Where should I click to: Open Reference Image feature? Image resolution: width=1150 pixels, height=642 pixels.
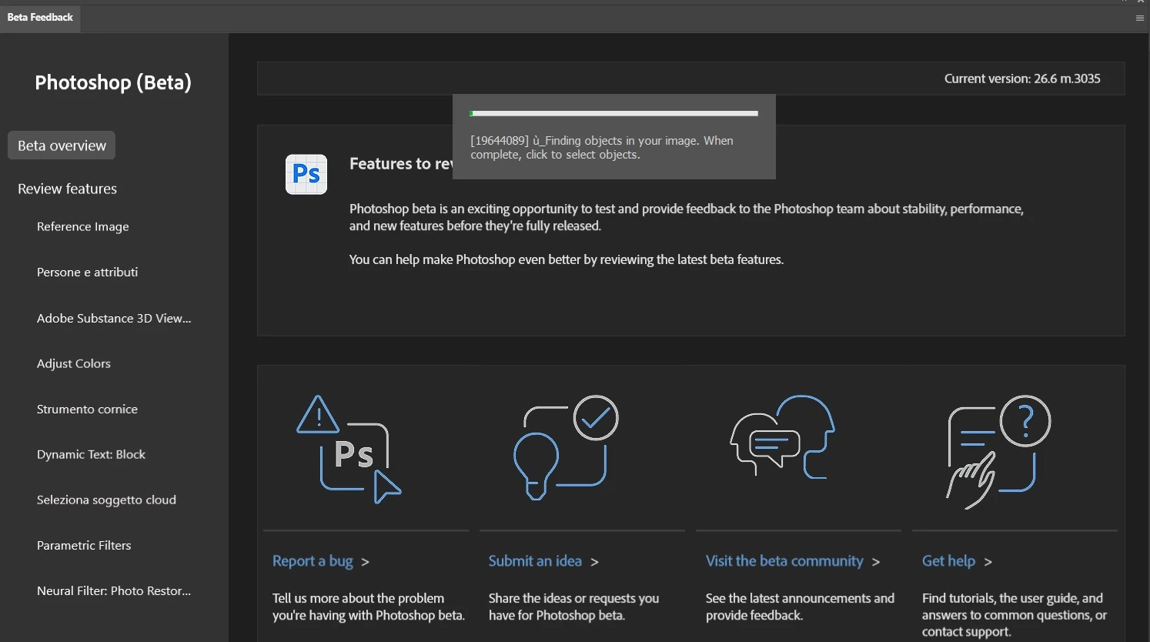(83, 226)
